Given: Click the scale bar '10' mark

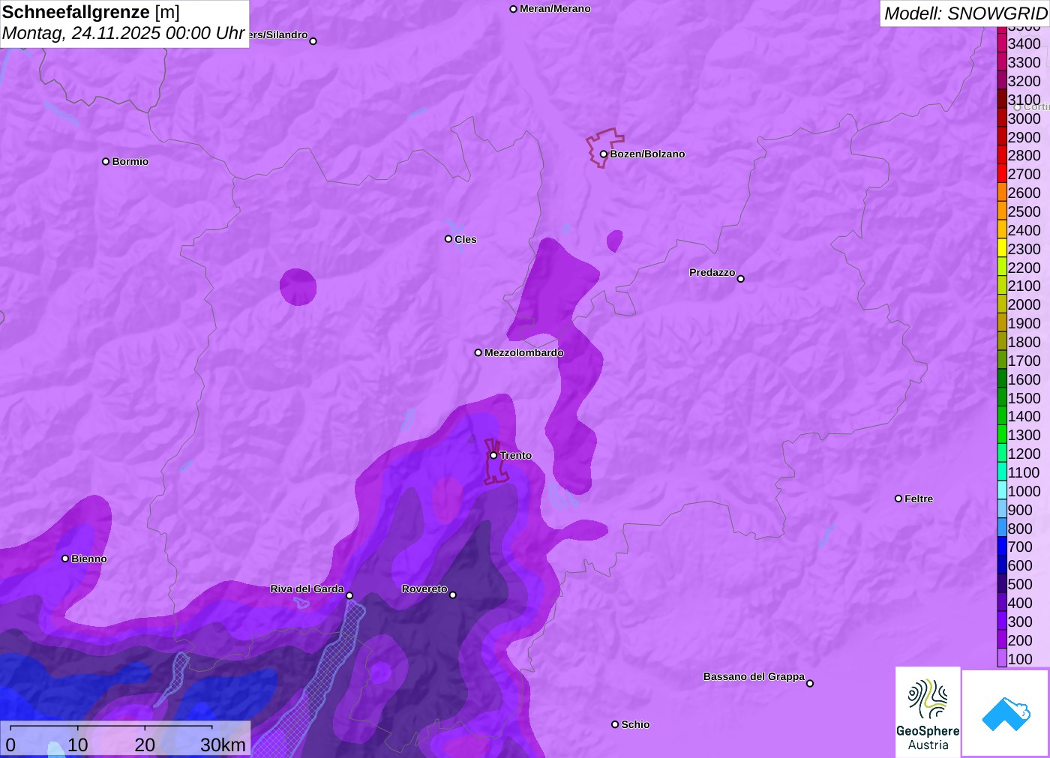Looking at the screenshot, I should [x=78, y=745].
